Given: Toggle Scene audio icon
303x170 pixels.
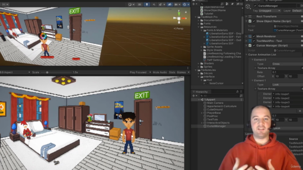Looking at the screenshot, I should 154,4.
